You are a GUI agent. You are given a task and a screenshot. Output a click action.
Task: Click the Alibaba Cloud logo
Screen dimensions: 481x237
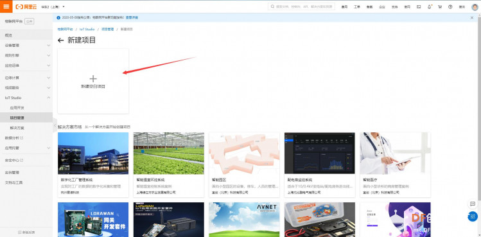tap(26, 7)
